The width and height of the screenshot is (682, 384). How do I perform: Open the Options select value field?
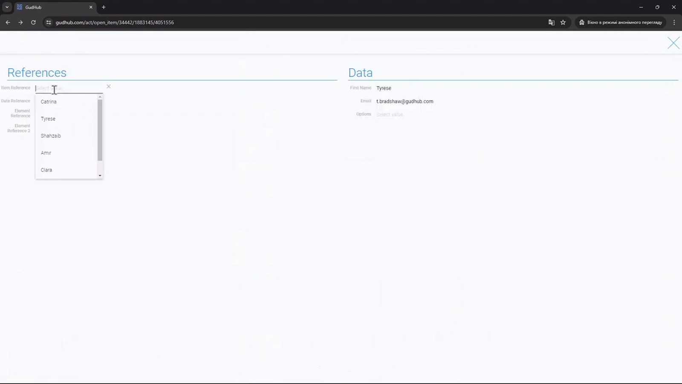pyautogui.click(x=390, y=114)
